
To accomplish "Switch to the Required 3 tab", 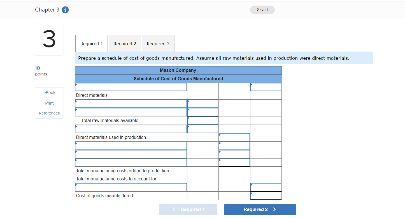I will [158, 43].
